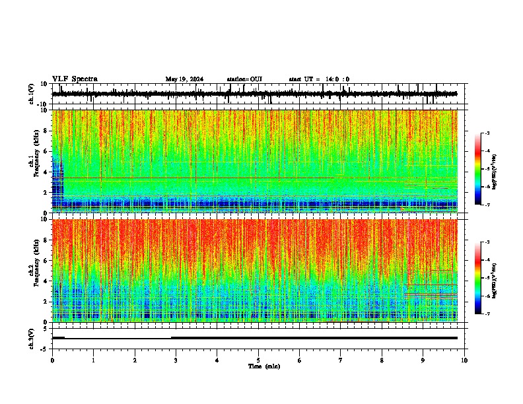The width and height of the screenshot is (523, 404).
Task: Click the ch.2 spectrogram color bar
Action: tap(477, 278)
